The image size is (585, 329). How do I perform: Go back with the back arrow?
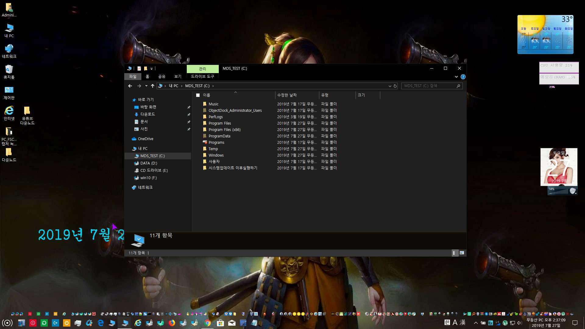click(130, 86)
